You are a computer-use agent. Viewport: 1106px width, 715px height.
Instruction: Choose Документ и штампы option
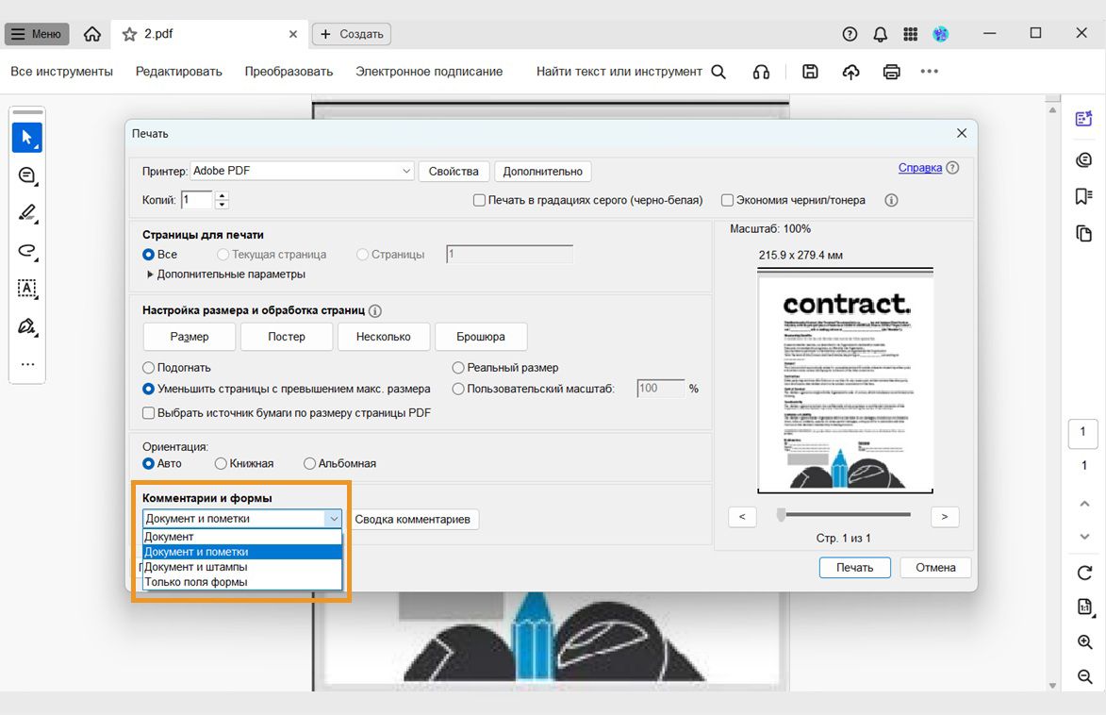point(242,567)
